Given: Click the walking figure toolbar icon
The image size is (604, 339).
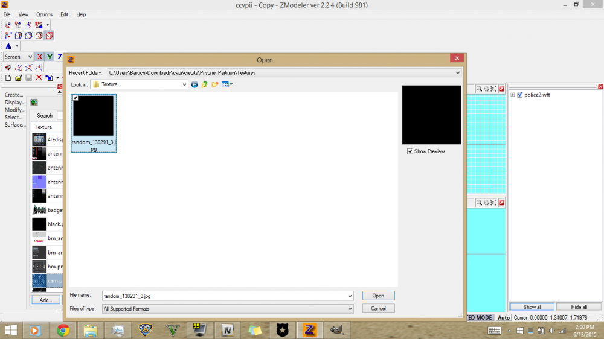Looking at the screenshot, I should click(29, 25).
